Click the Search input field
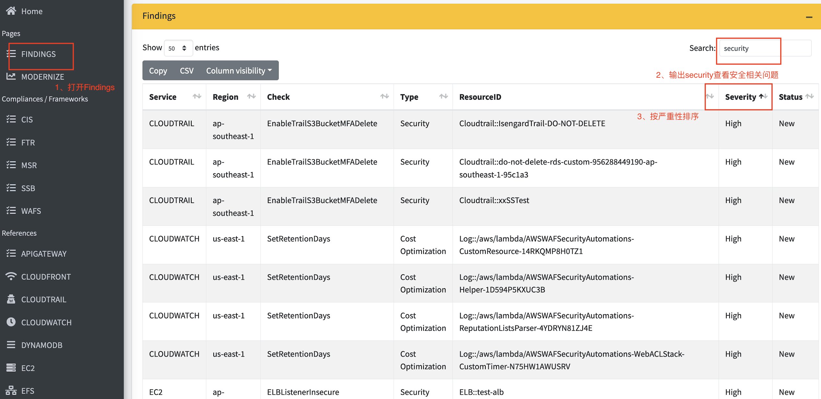The height and width of the screenshot is (399, 821). pos(765,48)
